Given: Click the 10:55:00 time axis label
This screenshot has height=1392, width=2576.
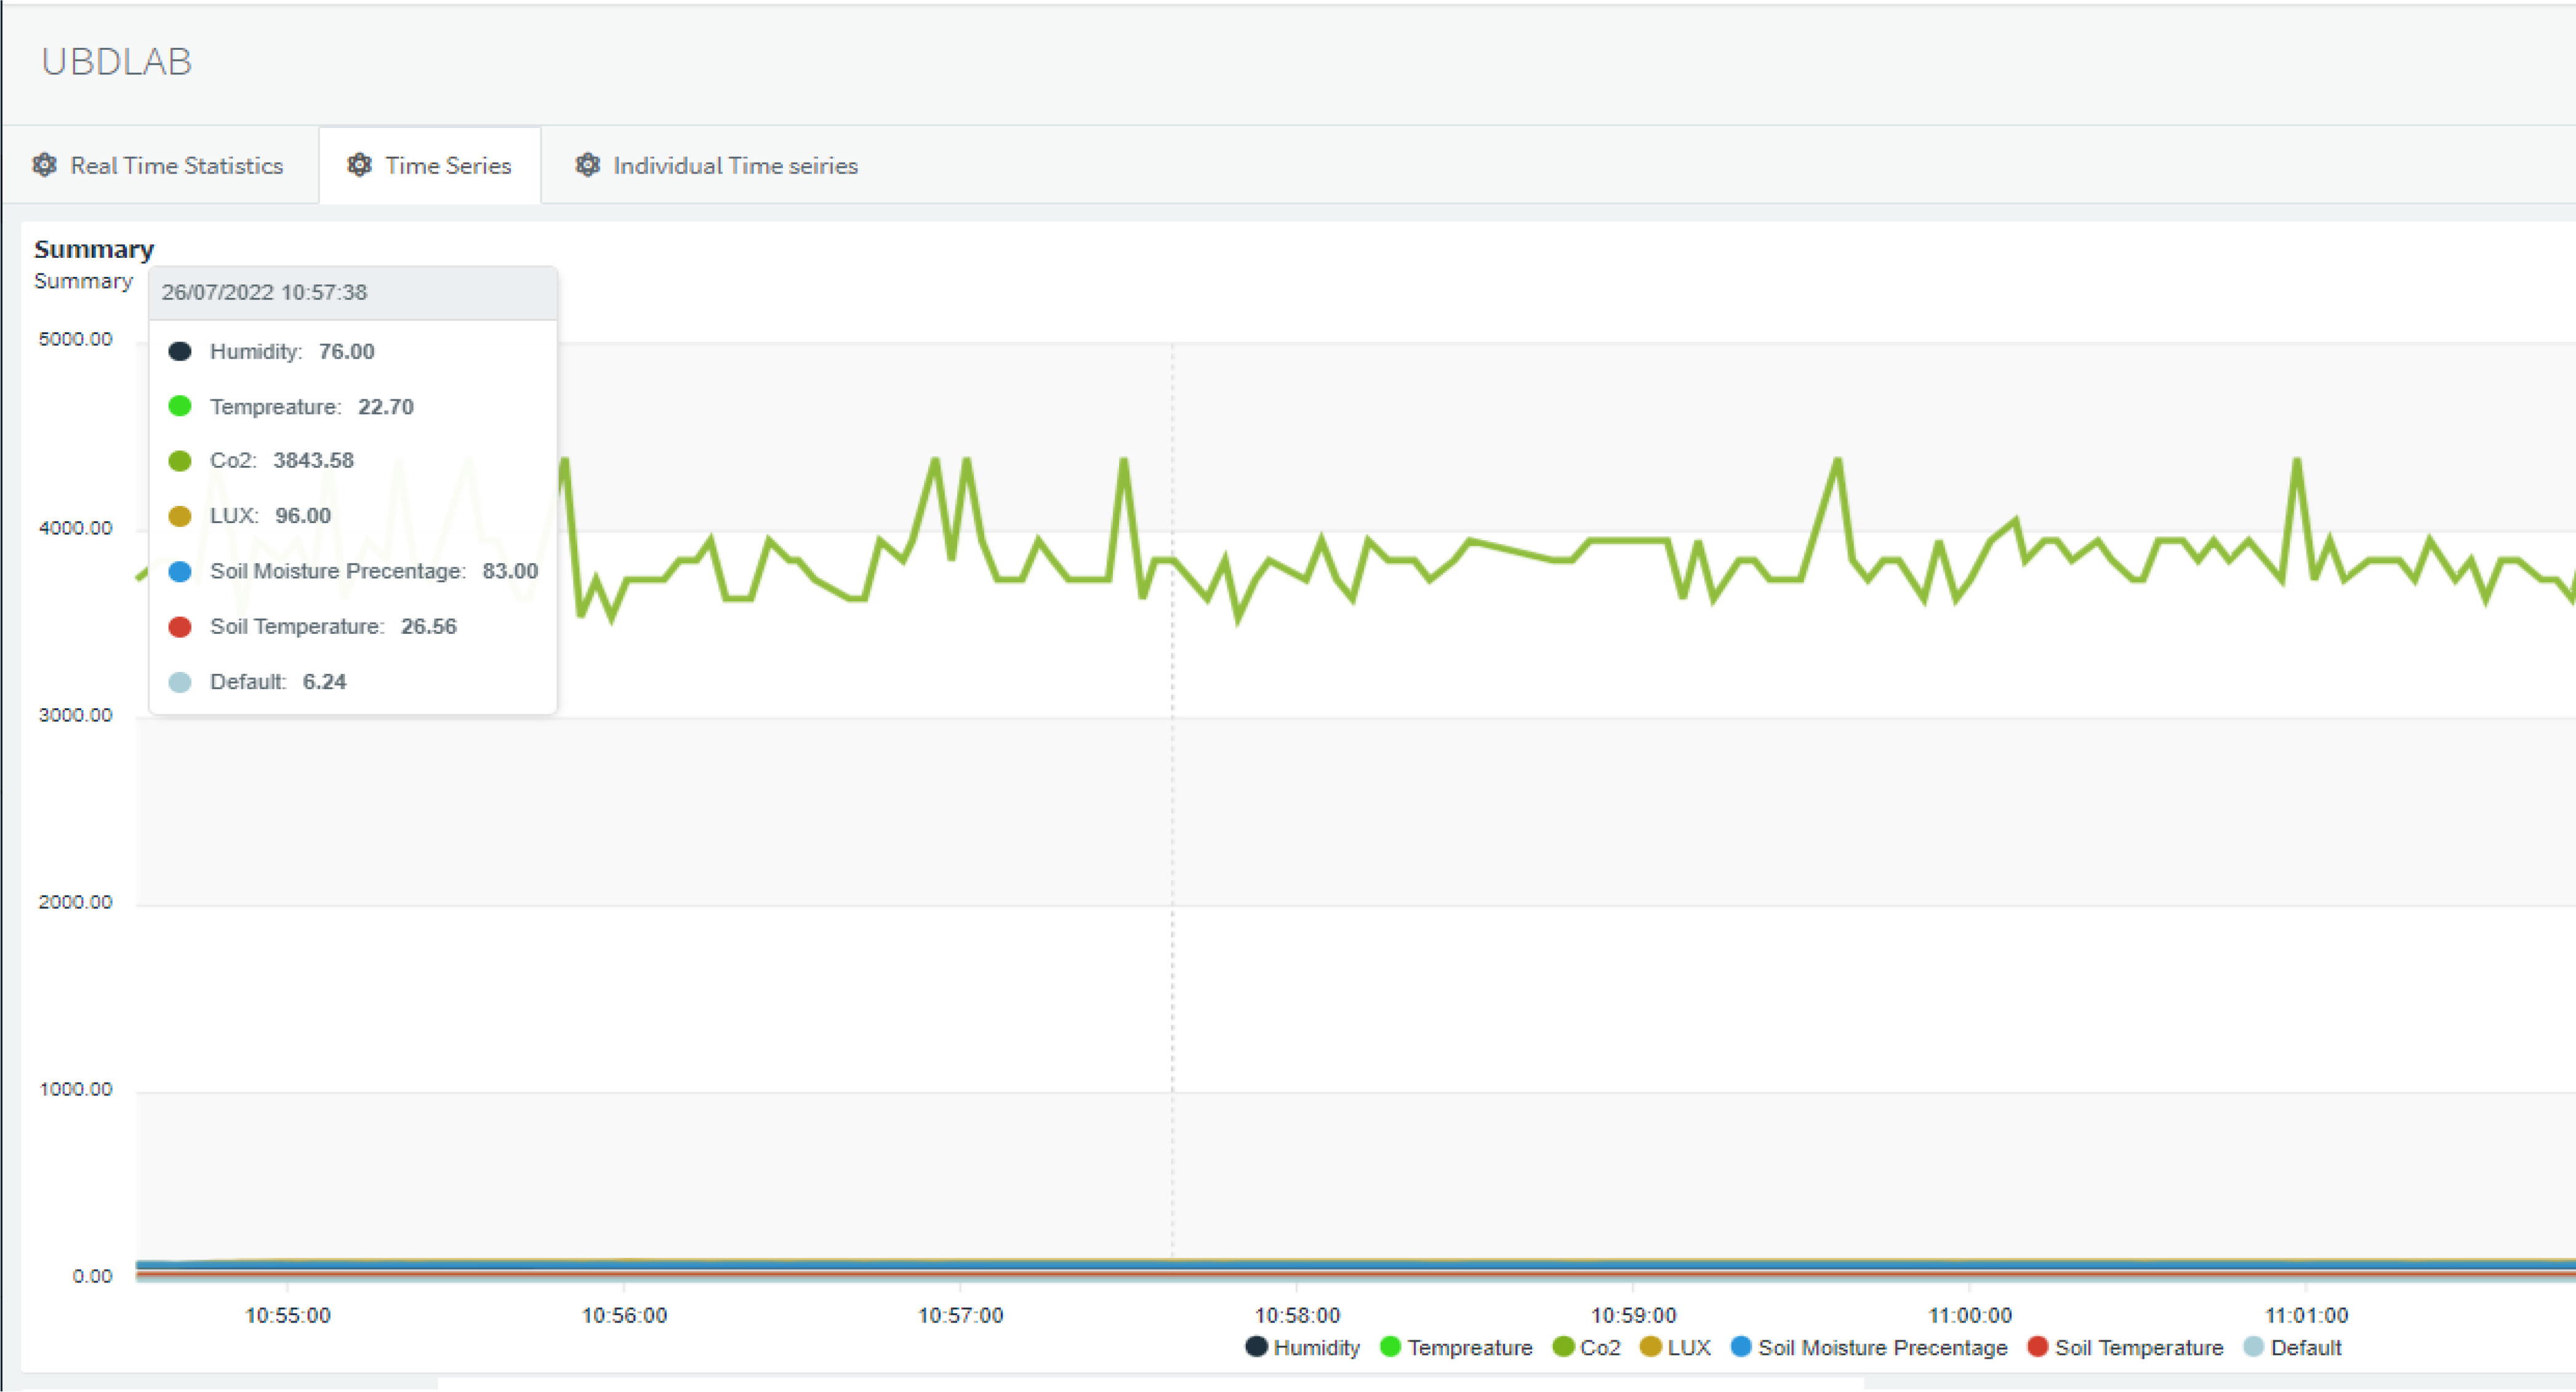Looking at the screenshot, I should click(x=288, y=1315).
